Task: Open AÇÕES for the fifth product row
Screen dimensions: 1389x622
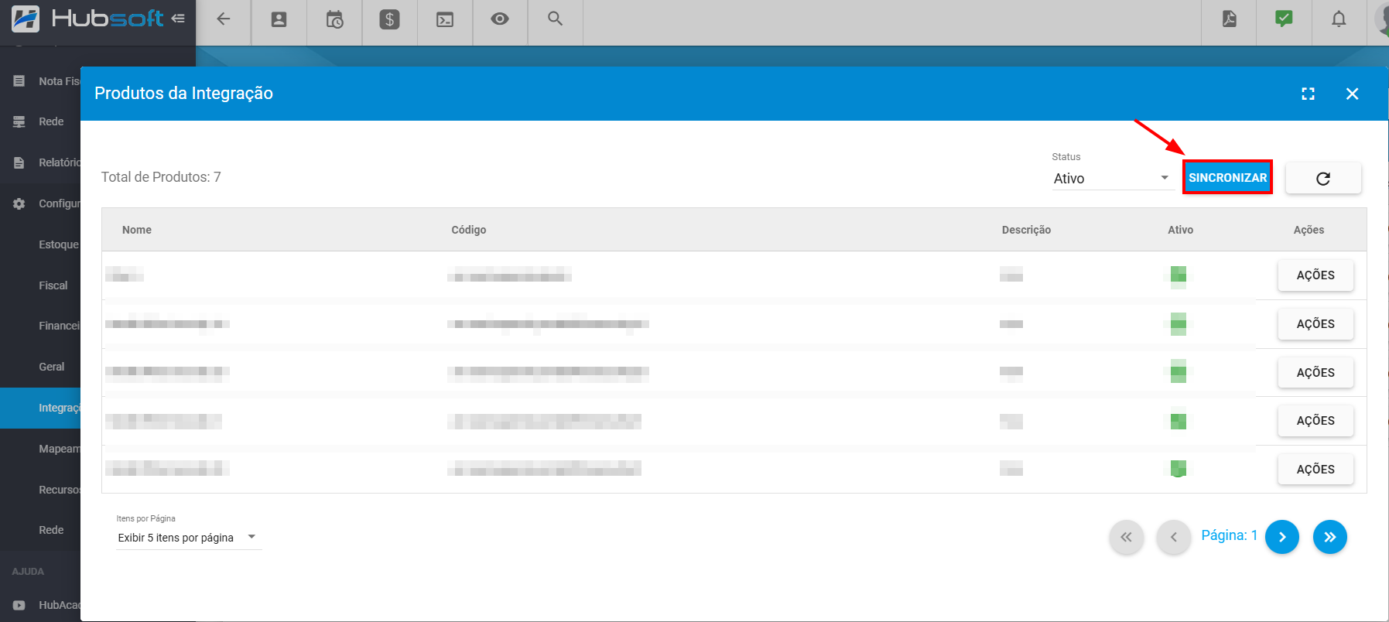Action: tap(1315, 469)
